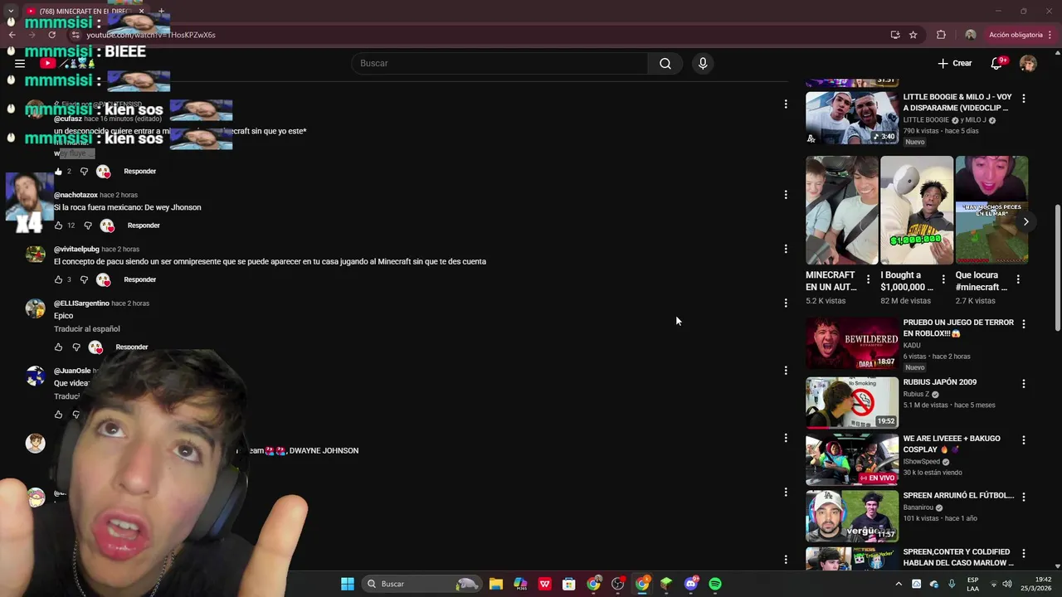Click Traducir al español under Epico comment
Screen dimensions: 1062x597
tap(87, 329)
